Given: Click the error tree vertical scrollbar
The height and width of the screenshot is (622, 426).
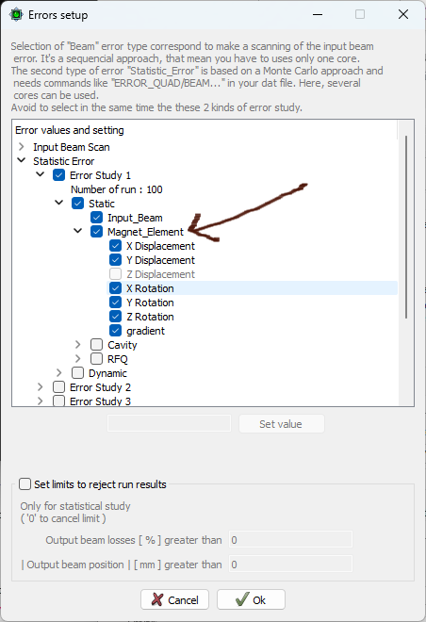Looking at the screenshot, I should pos(406,227).
